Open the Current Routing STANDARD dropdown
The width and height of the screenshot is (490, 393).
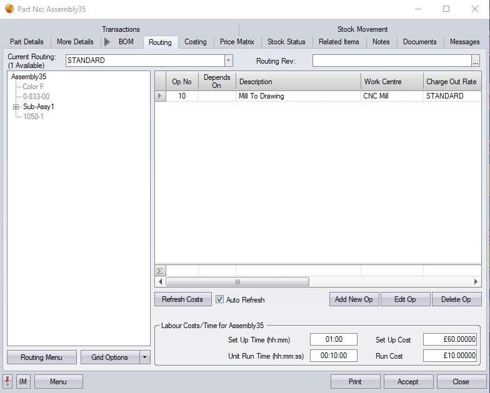pos(228,61)
